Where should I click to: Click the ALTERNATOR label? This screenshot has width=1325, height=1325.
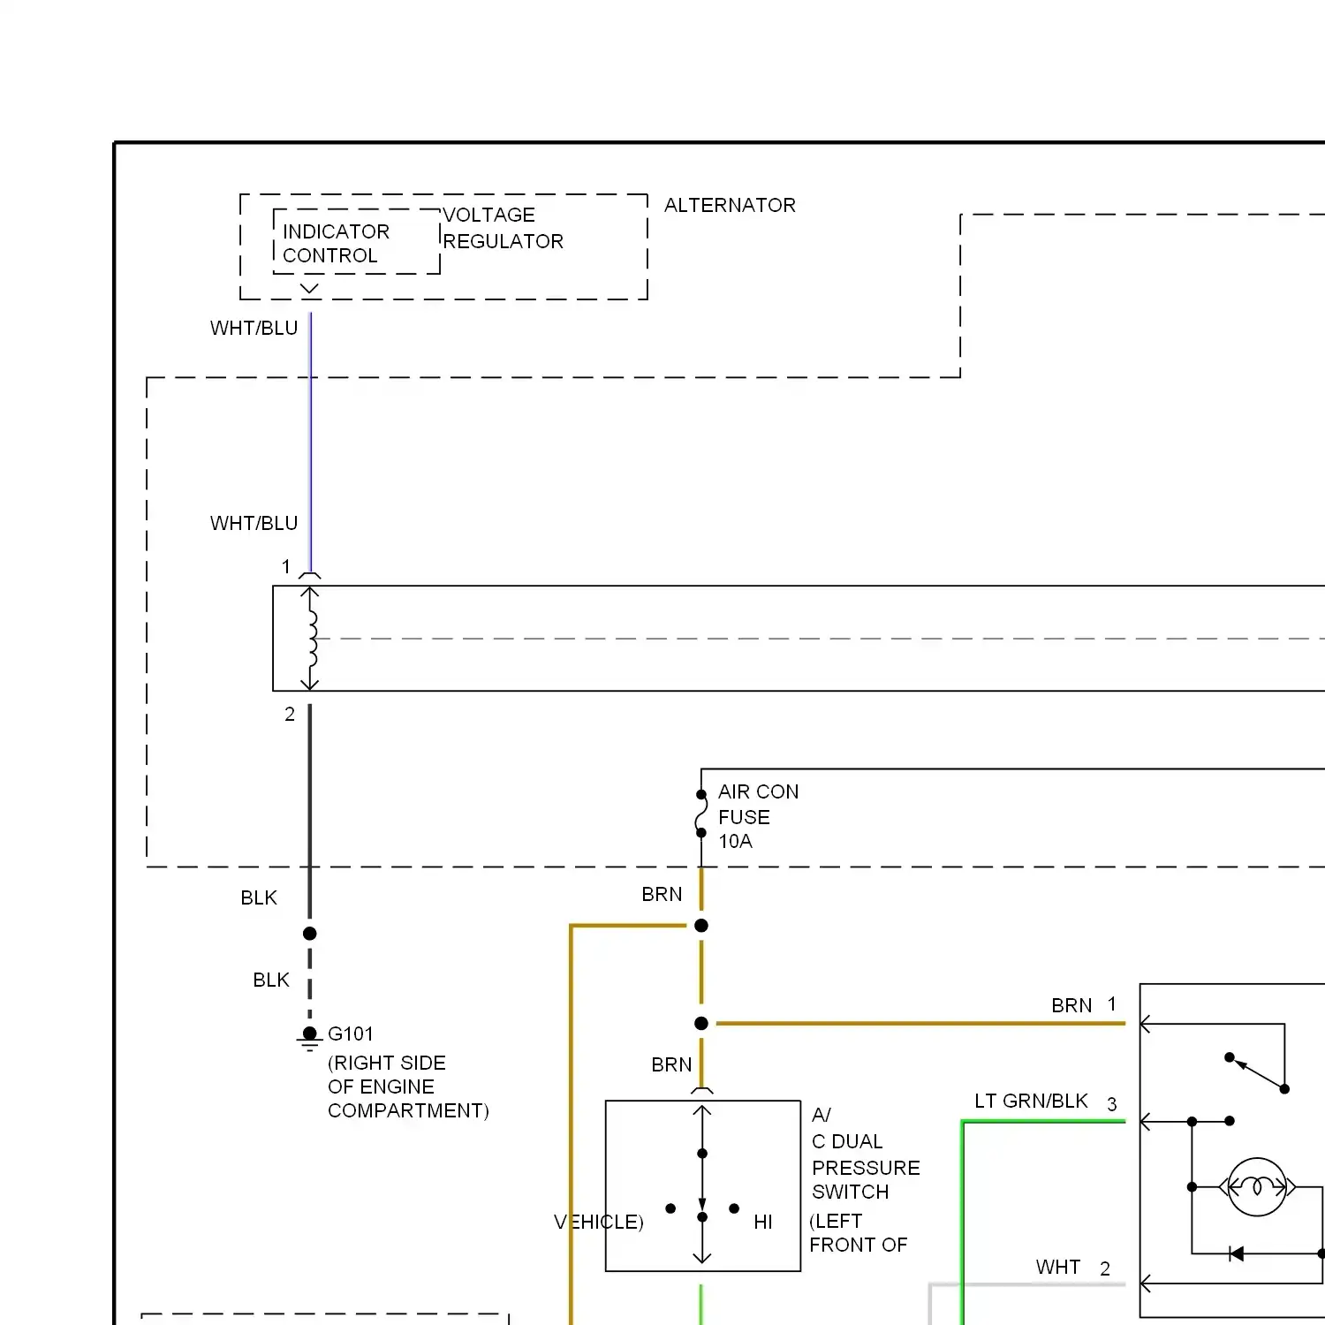[730, 205]
